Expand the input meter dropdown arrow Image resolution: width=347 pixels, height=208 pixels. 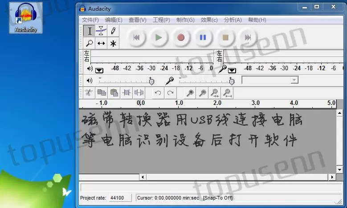coord(232,70)
